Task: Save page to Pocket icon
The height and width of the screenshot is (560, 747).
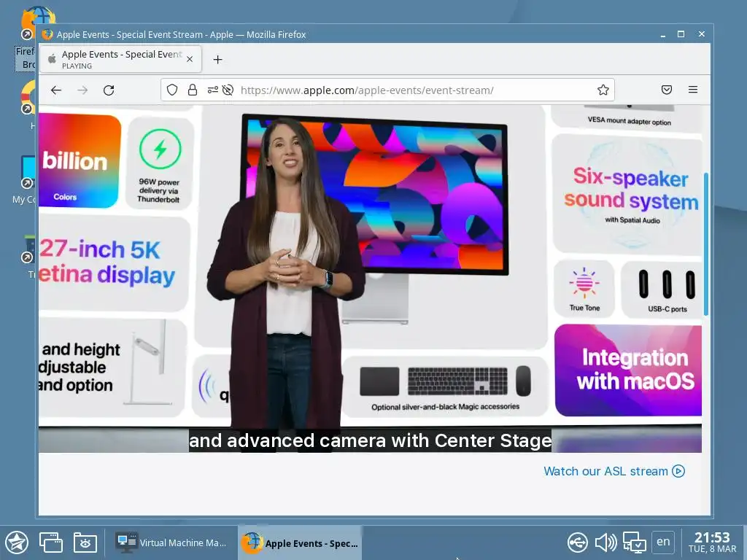Action: [x=667, y=90]
